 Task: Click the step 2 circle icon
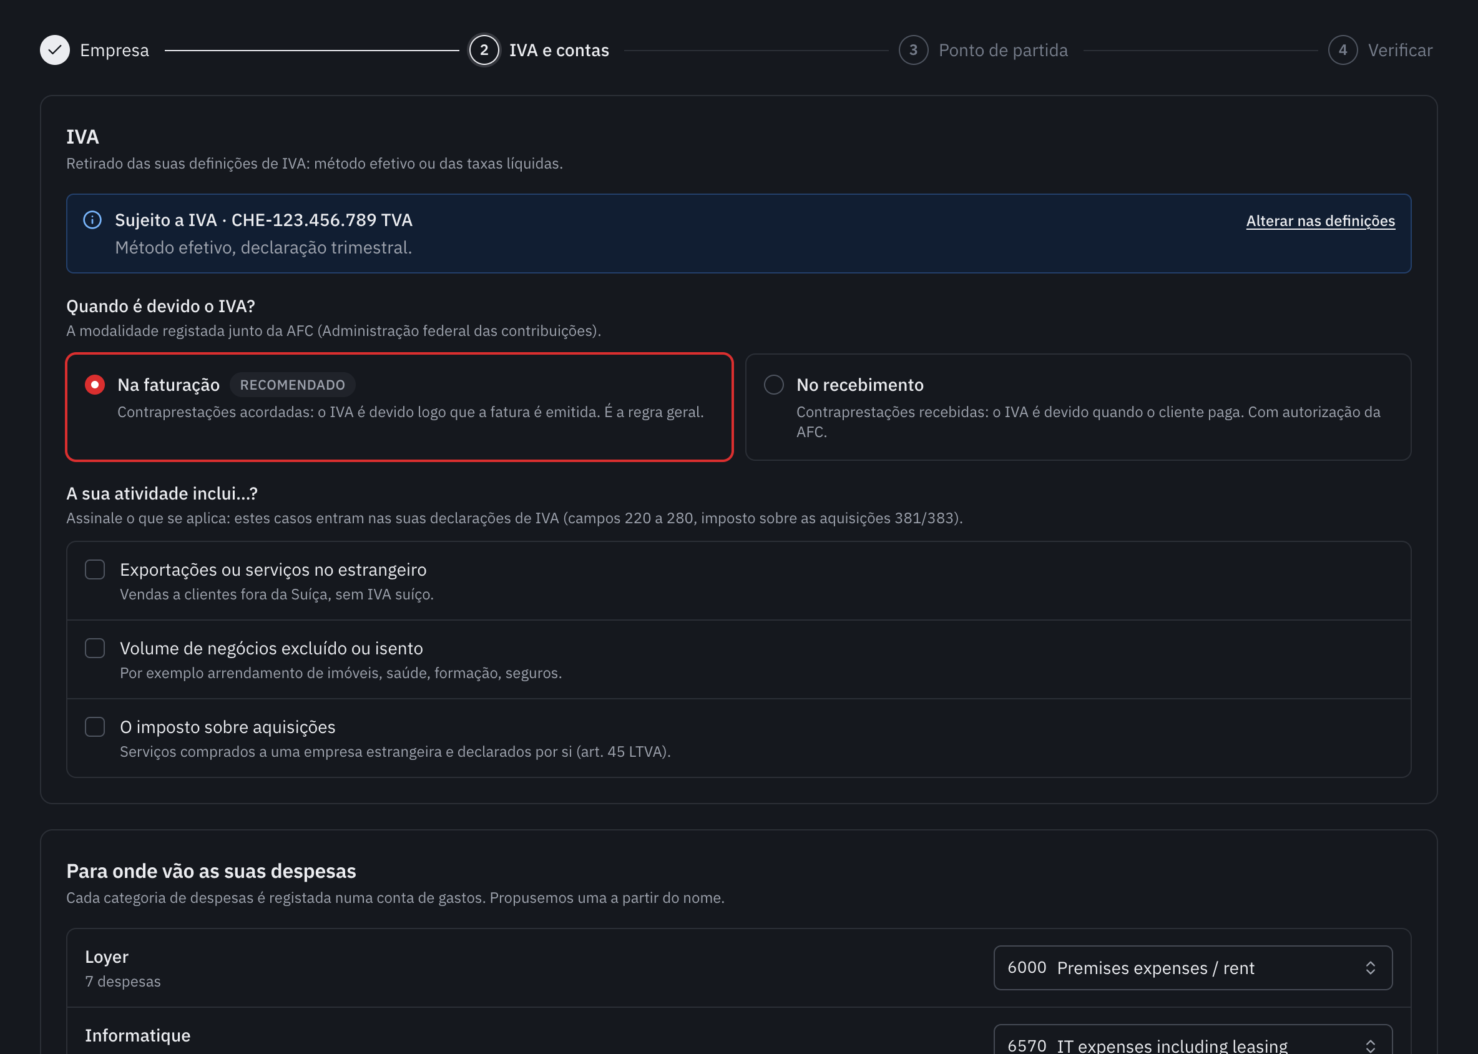484,50
